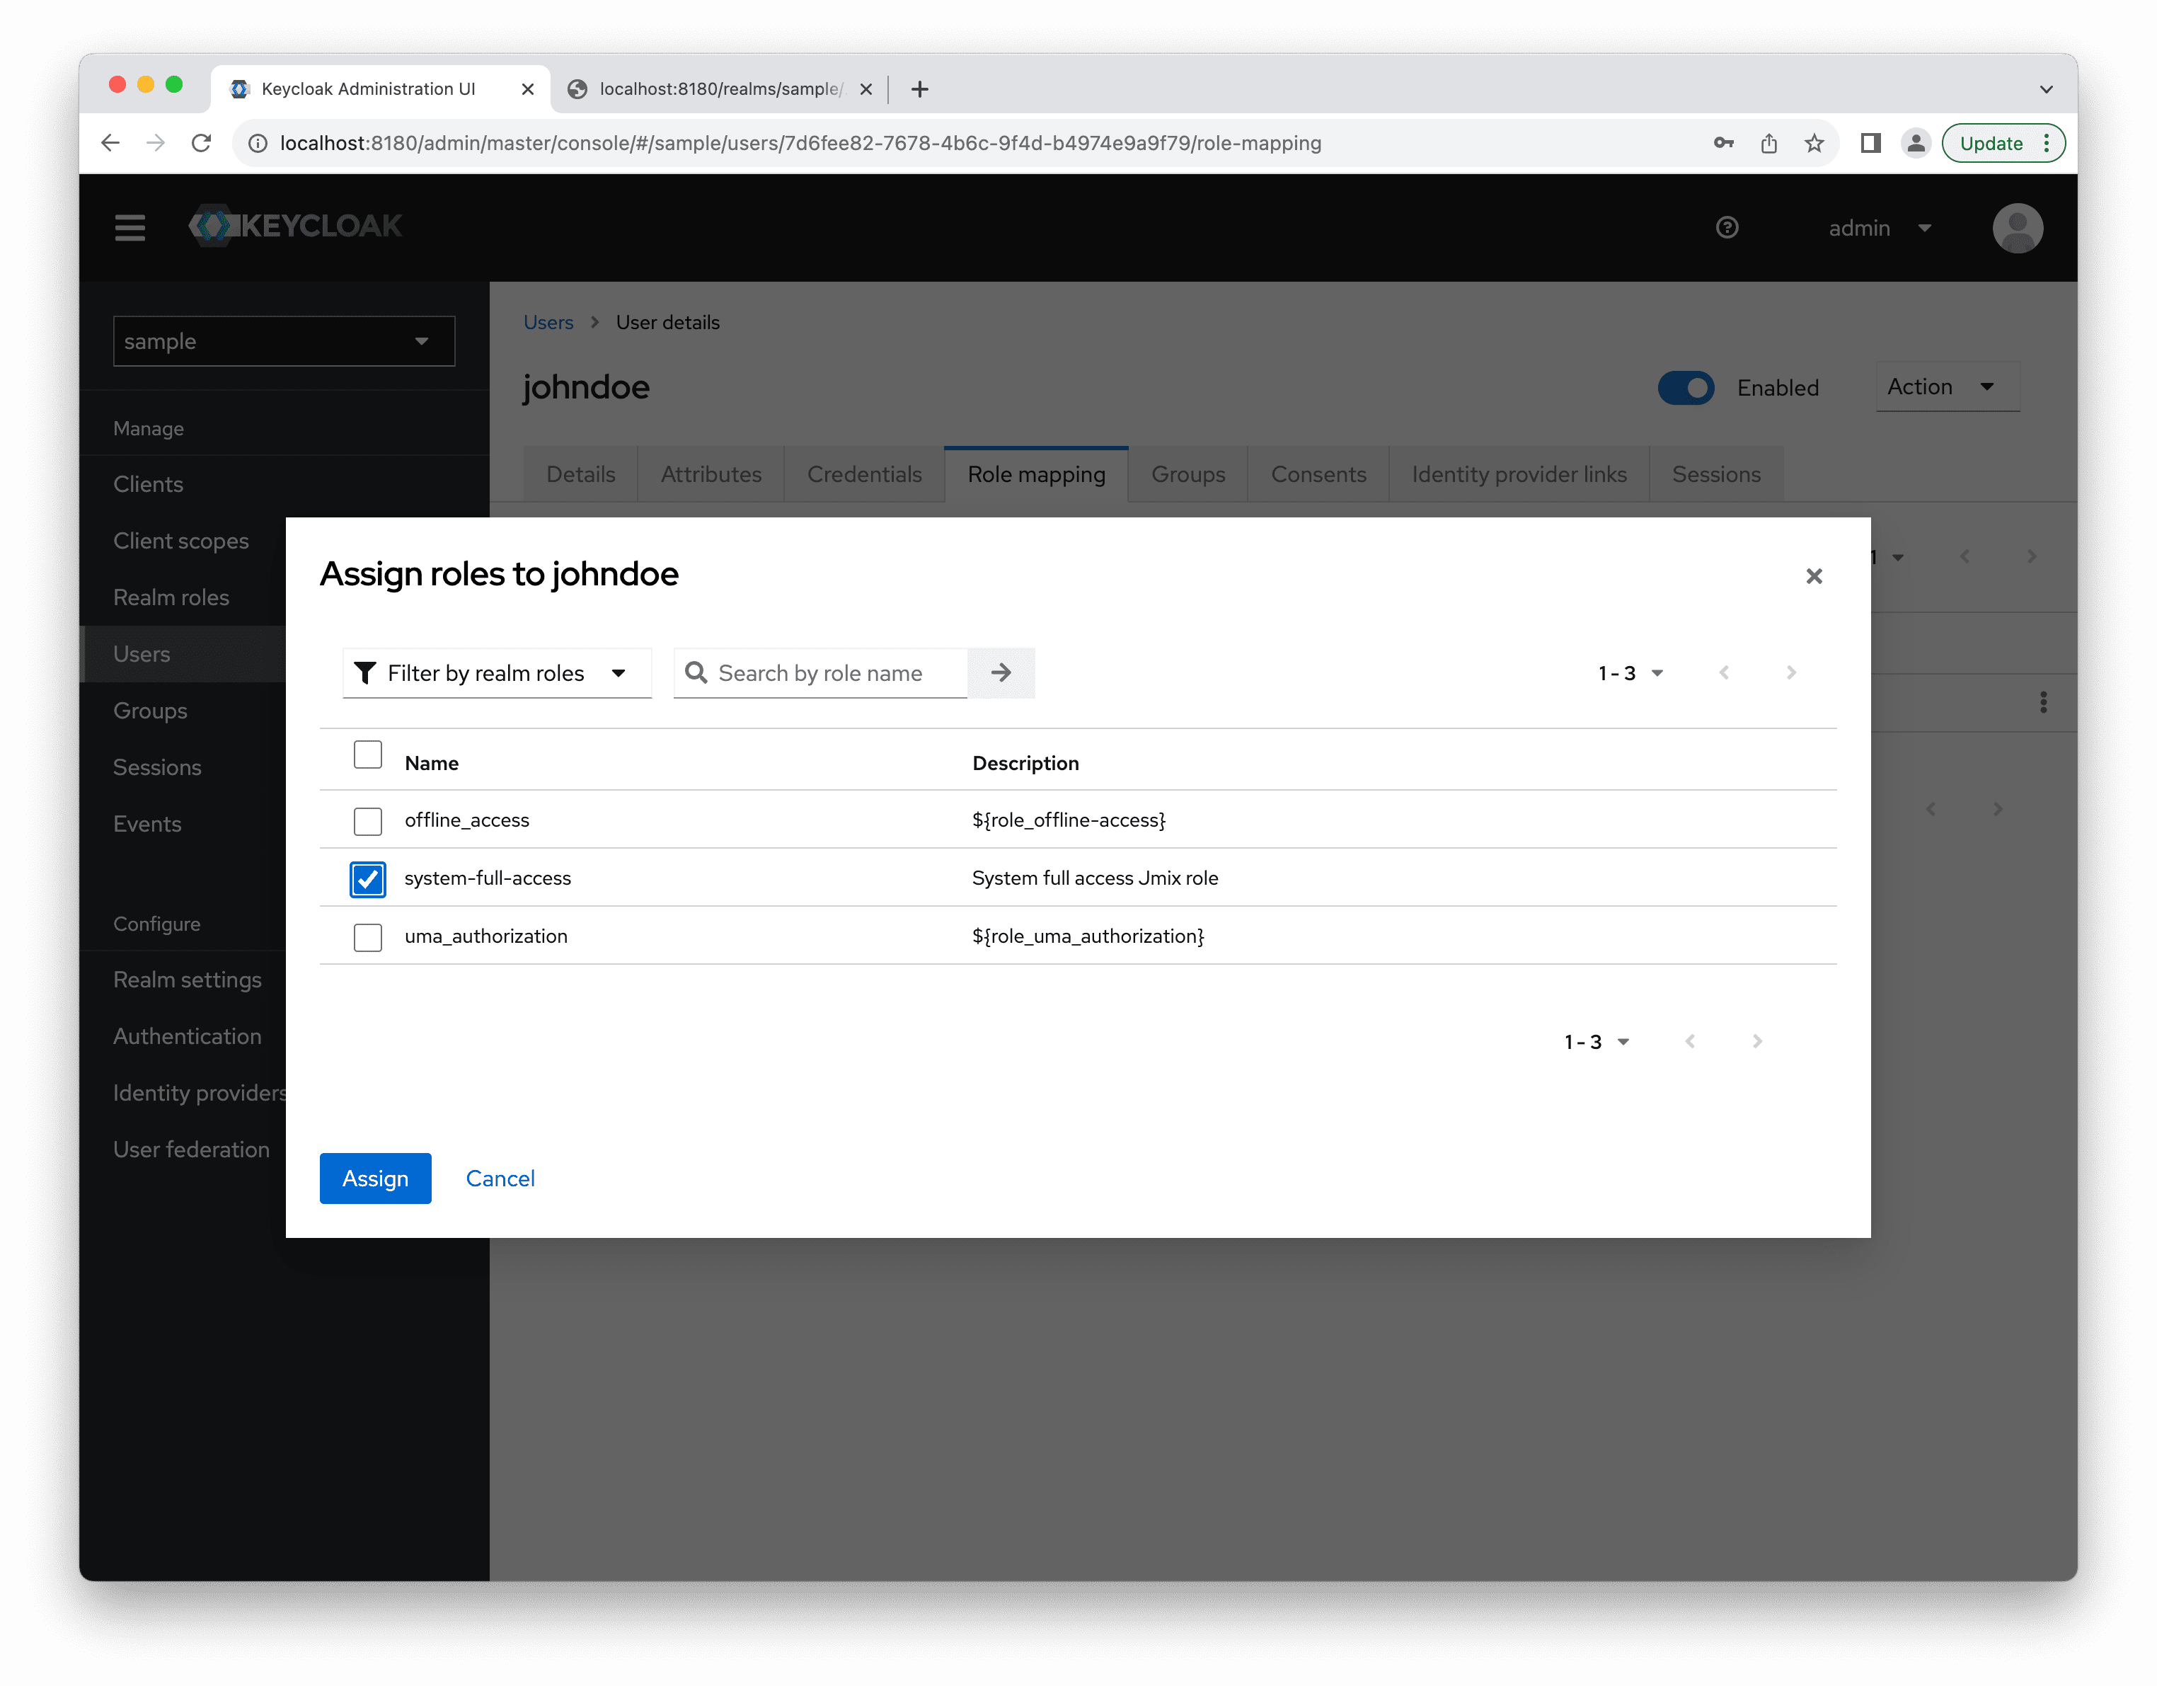
Task: Check the uma_authorization role checkbox
Action: click(x=367, y=936)
